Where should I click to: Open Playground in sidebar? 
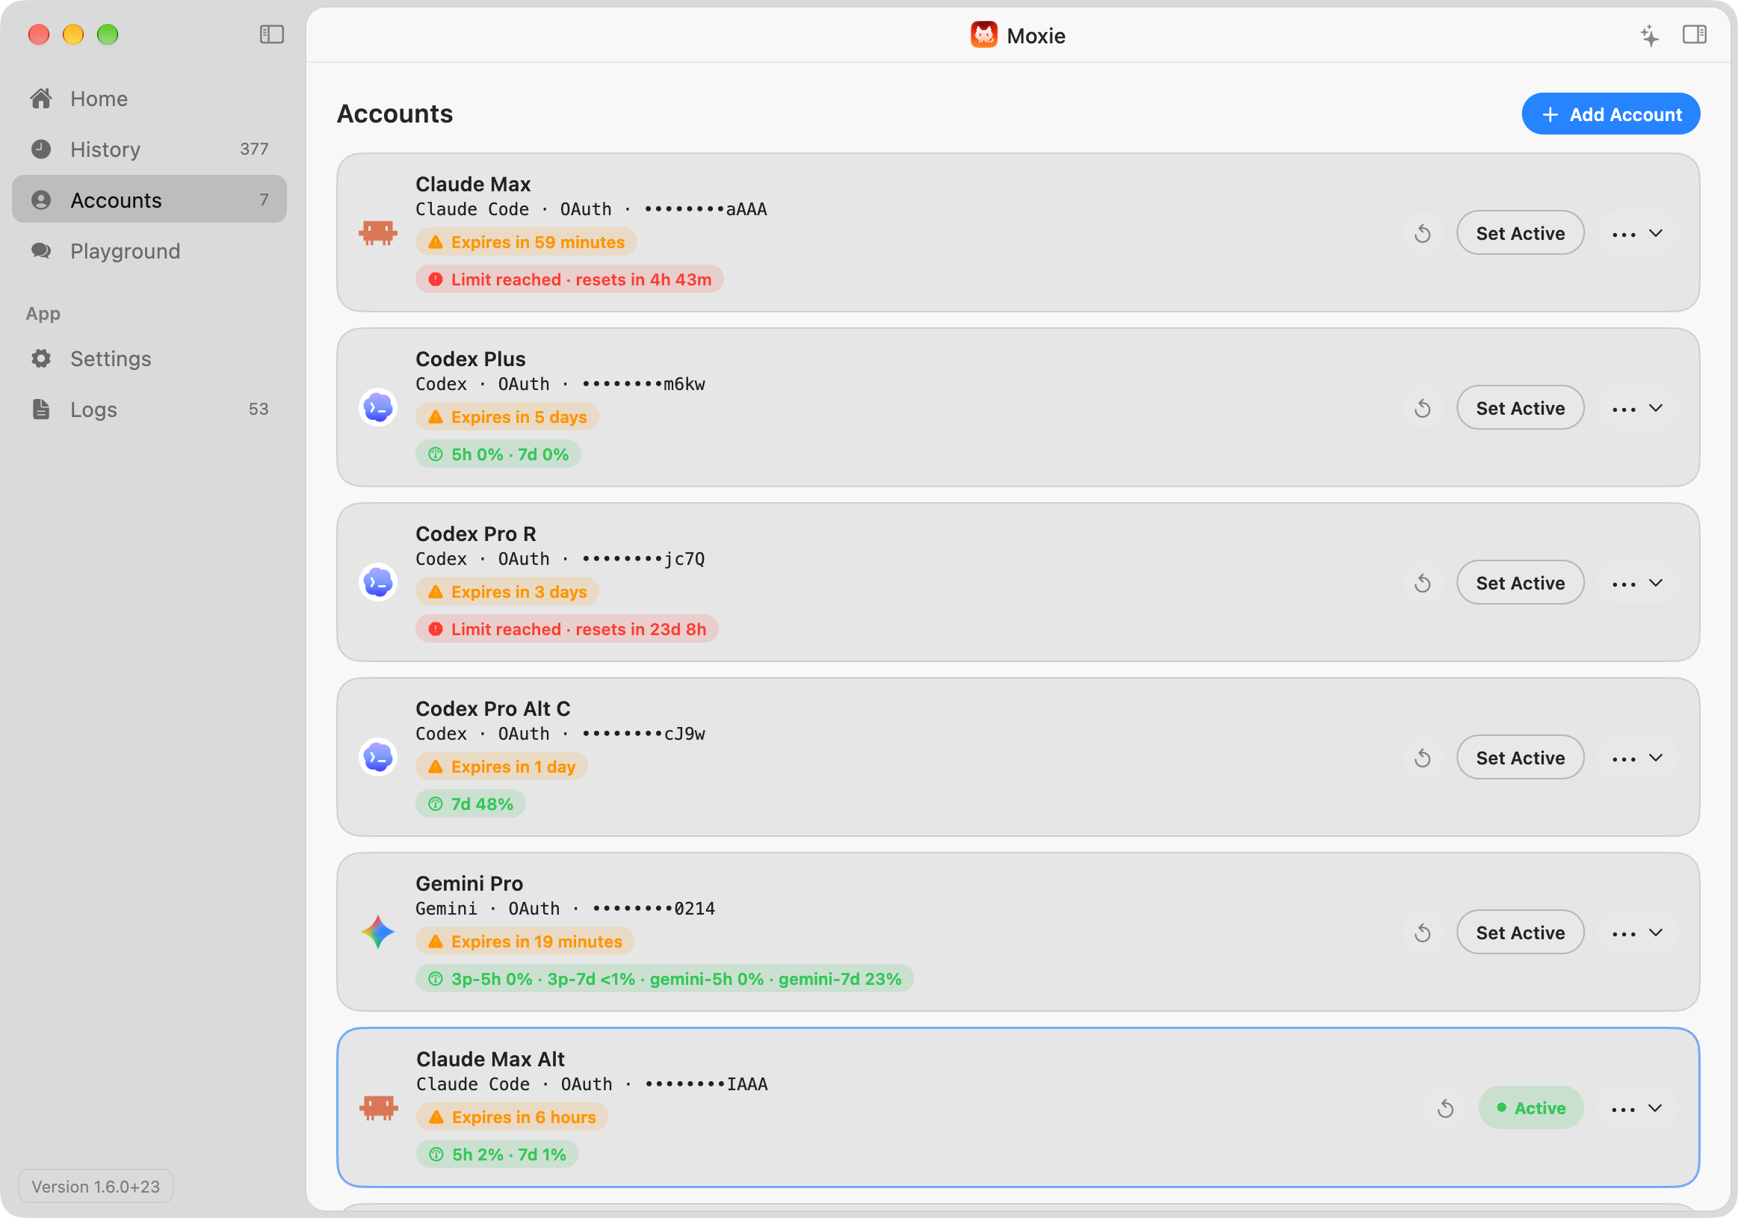coord(149,250)
